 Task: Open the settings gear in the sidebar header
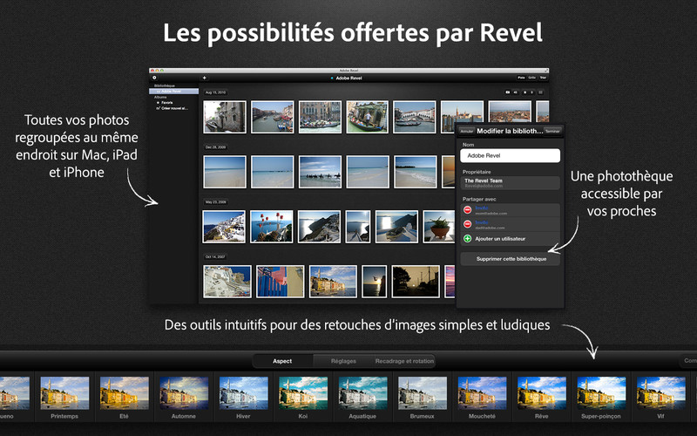(155, 78)
